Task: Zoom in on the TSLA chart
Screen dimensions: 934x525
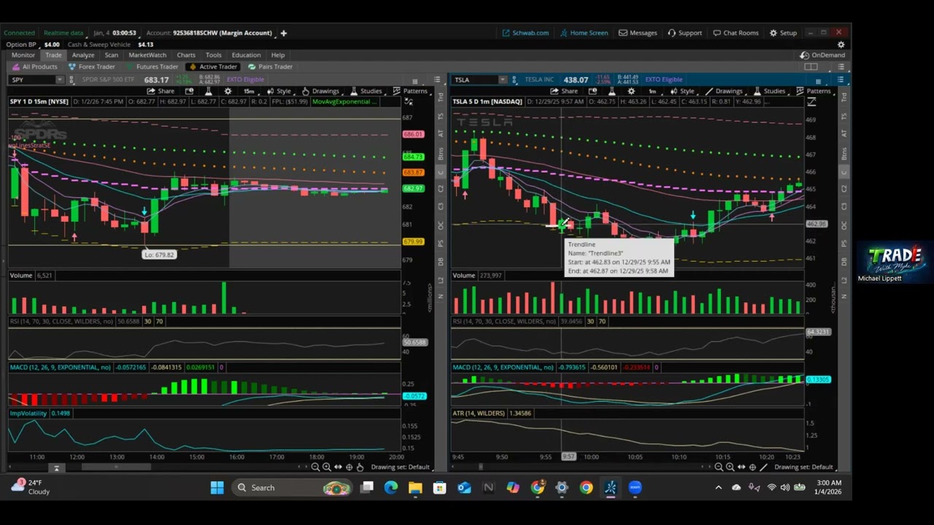Action: 730,467
